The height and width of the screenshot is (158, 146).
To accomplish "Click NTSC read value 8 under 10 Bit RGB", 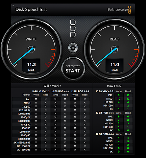I will (x=128, y=120).
